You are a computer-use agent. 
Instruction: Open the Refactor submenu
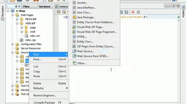(x=49, y=88)
